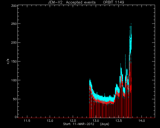This screenshot has width=160, height=128.
Task: Select the 150 tick label on y-axis
Action: point(14,61)
